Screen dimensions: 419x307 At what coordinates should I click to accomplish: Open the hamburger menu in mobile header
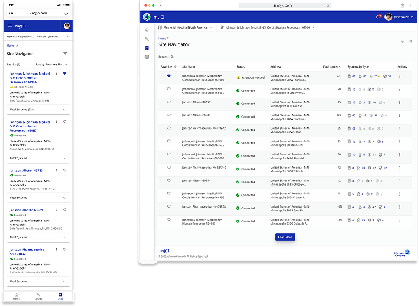(x=10, y=26)
